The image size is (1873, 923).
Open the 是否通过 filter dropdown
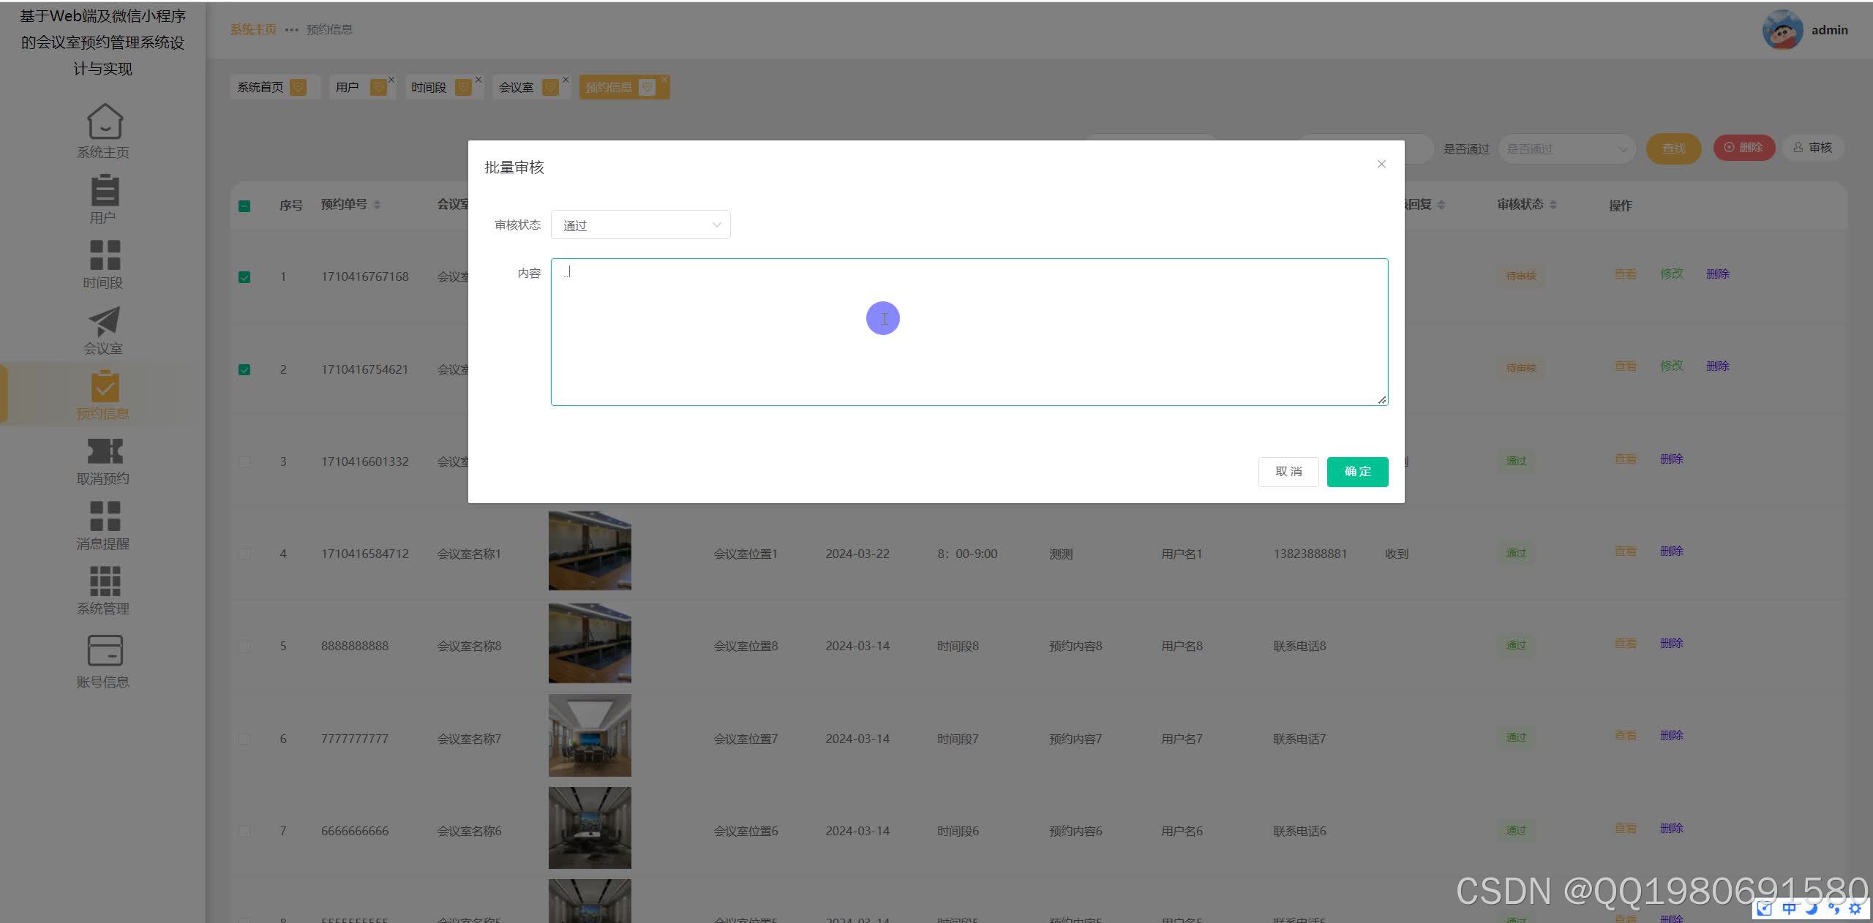click(1566, 149)
